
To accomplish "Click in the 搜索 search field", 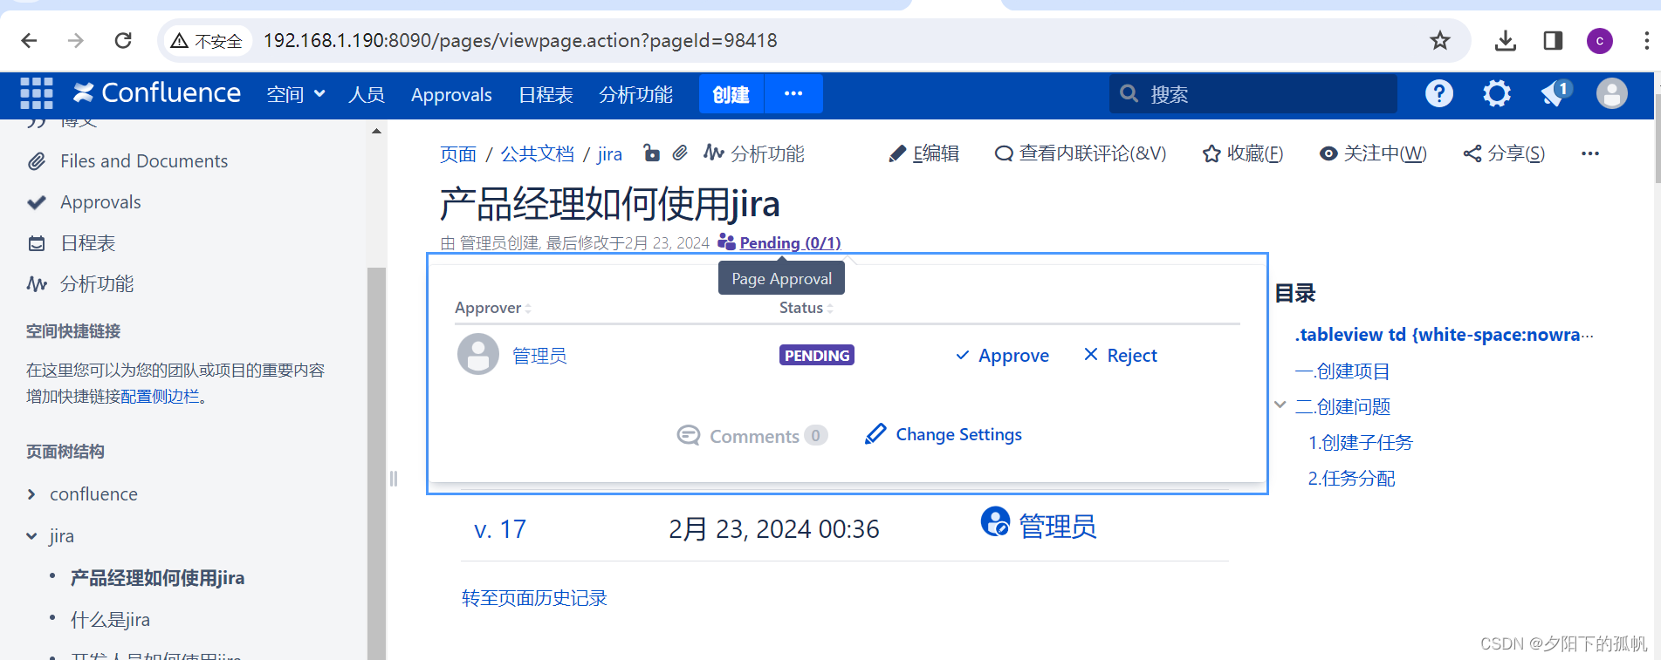I will 1253,93.
